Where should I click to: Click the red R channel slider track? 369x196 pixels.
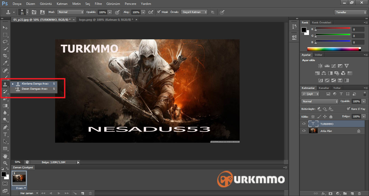click(333, 28)
